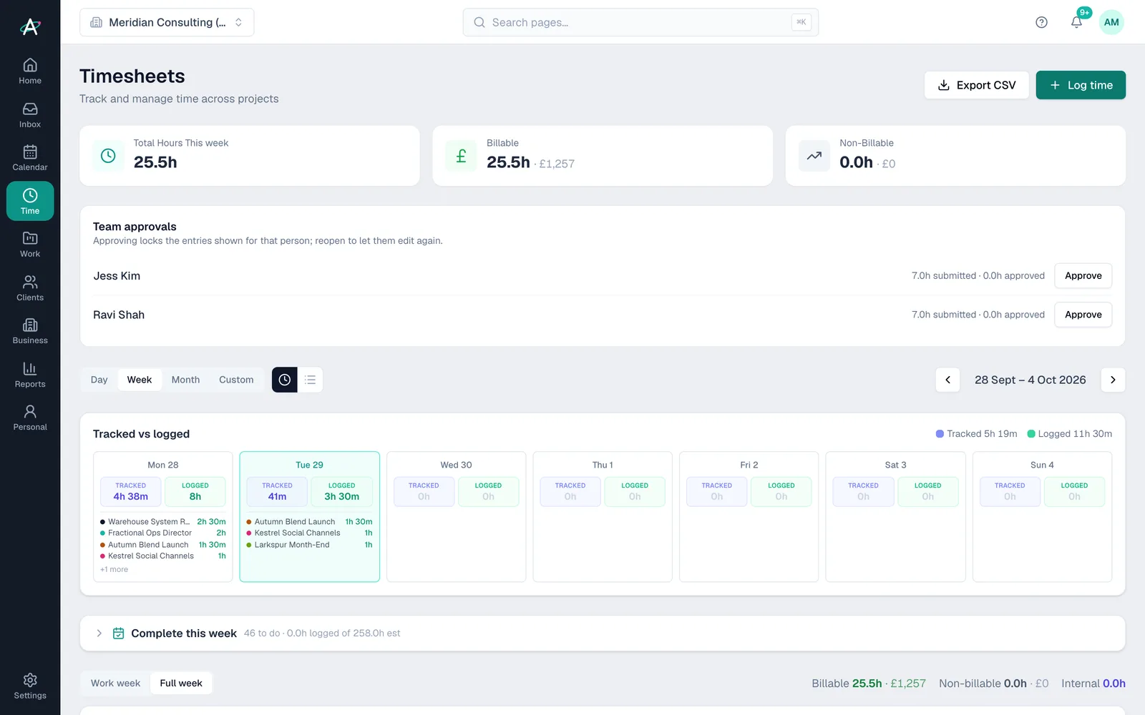
Task: Open the help question-mark icon
Action: [x=1041, y=22]
